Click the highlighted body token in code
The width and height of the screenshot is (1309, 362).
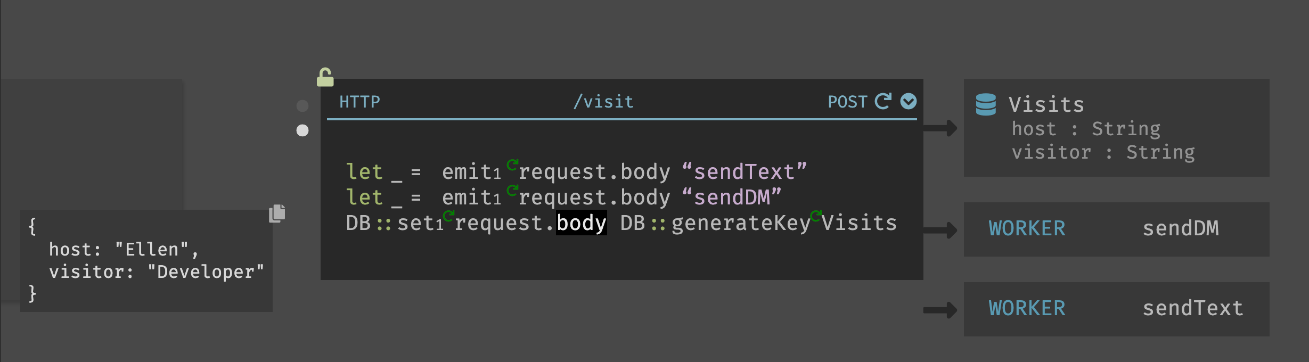[581, 223]
